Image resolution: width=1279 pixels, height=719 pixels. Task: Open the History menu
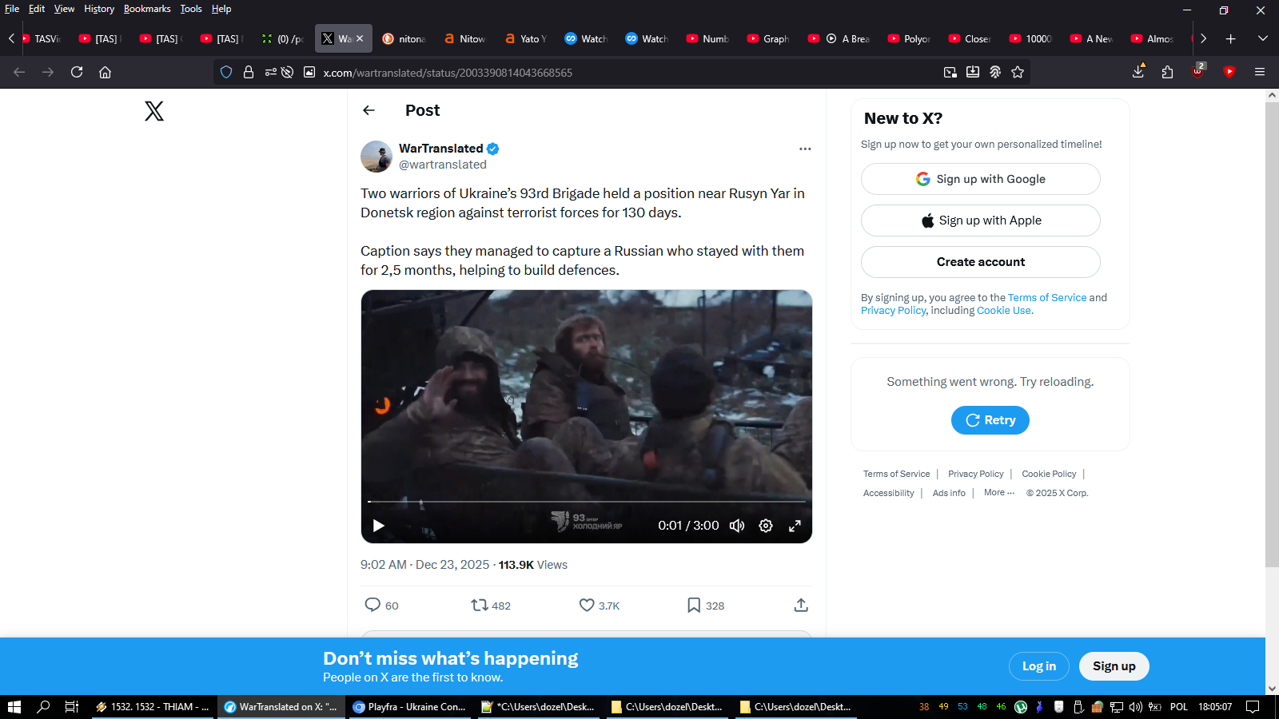tap(99, 9)
